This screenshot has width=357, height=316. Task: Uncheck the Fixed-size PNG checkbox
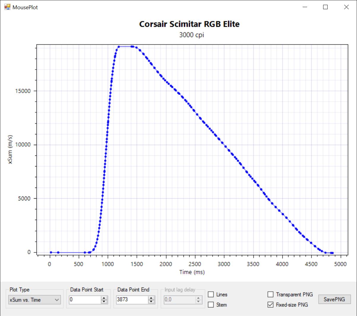[x=271, y=305]
